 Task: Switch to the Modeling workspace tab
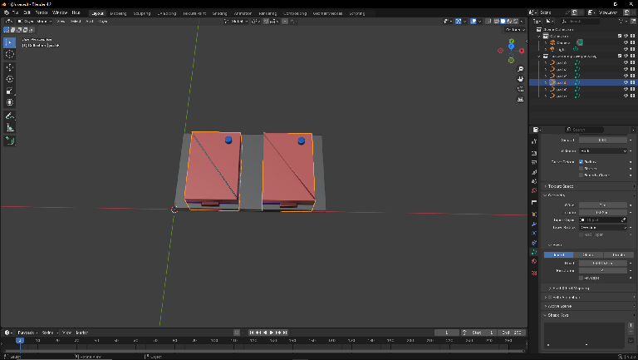click(119, 13)
